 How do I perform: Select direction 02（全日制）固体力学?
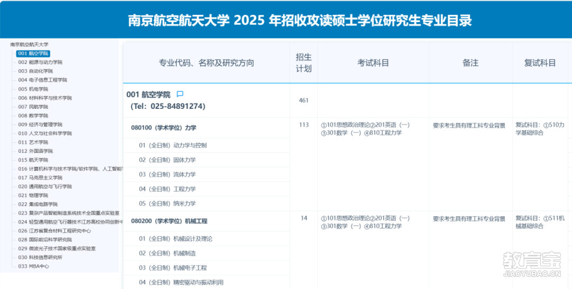coord(167,160)
